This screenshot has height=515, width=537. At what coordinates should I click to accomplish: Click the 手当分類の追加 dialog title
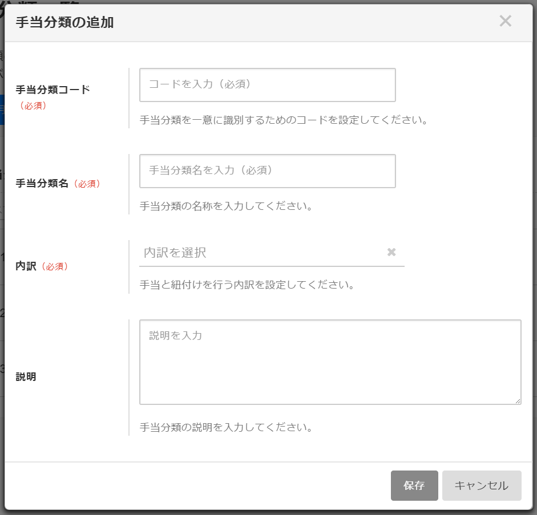(x=64, y=23)
